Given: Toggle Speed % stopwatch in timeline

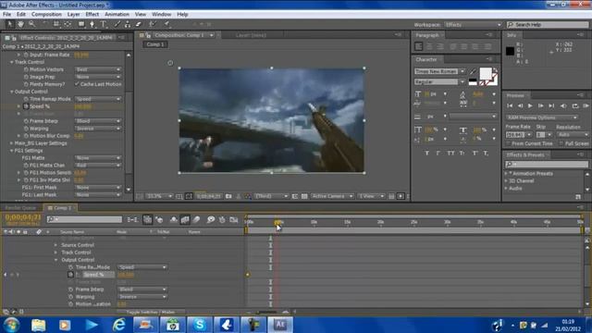Looking at the screenshot, I should pyautogui.click(x=70, y=275).
